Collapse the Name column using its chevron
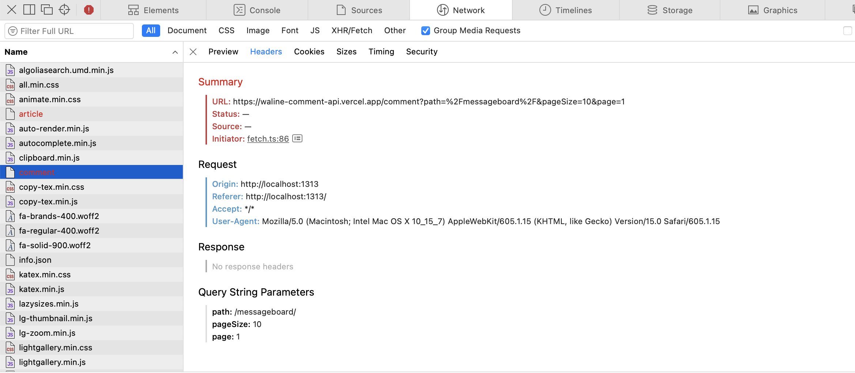This screenshot has width=855, height=373. pyautogui.click(x=174, y=52)
